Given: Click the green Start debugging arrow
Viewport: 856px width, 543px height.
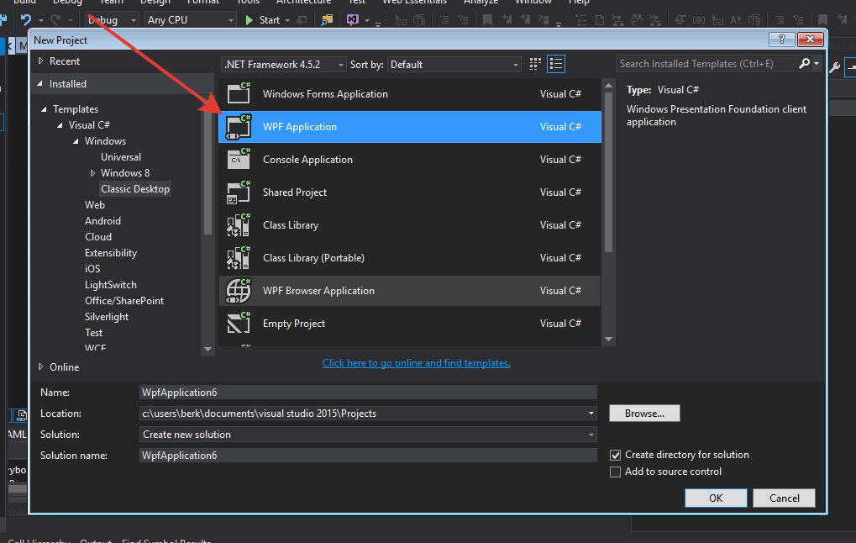Looking at the screenshot, I should (x=249, y=20).
